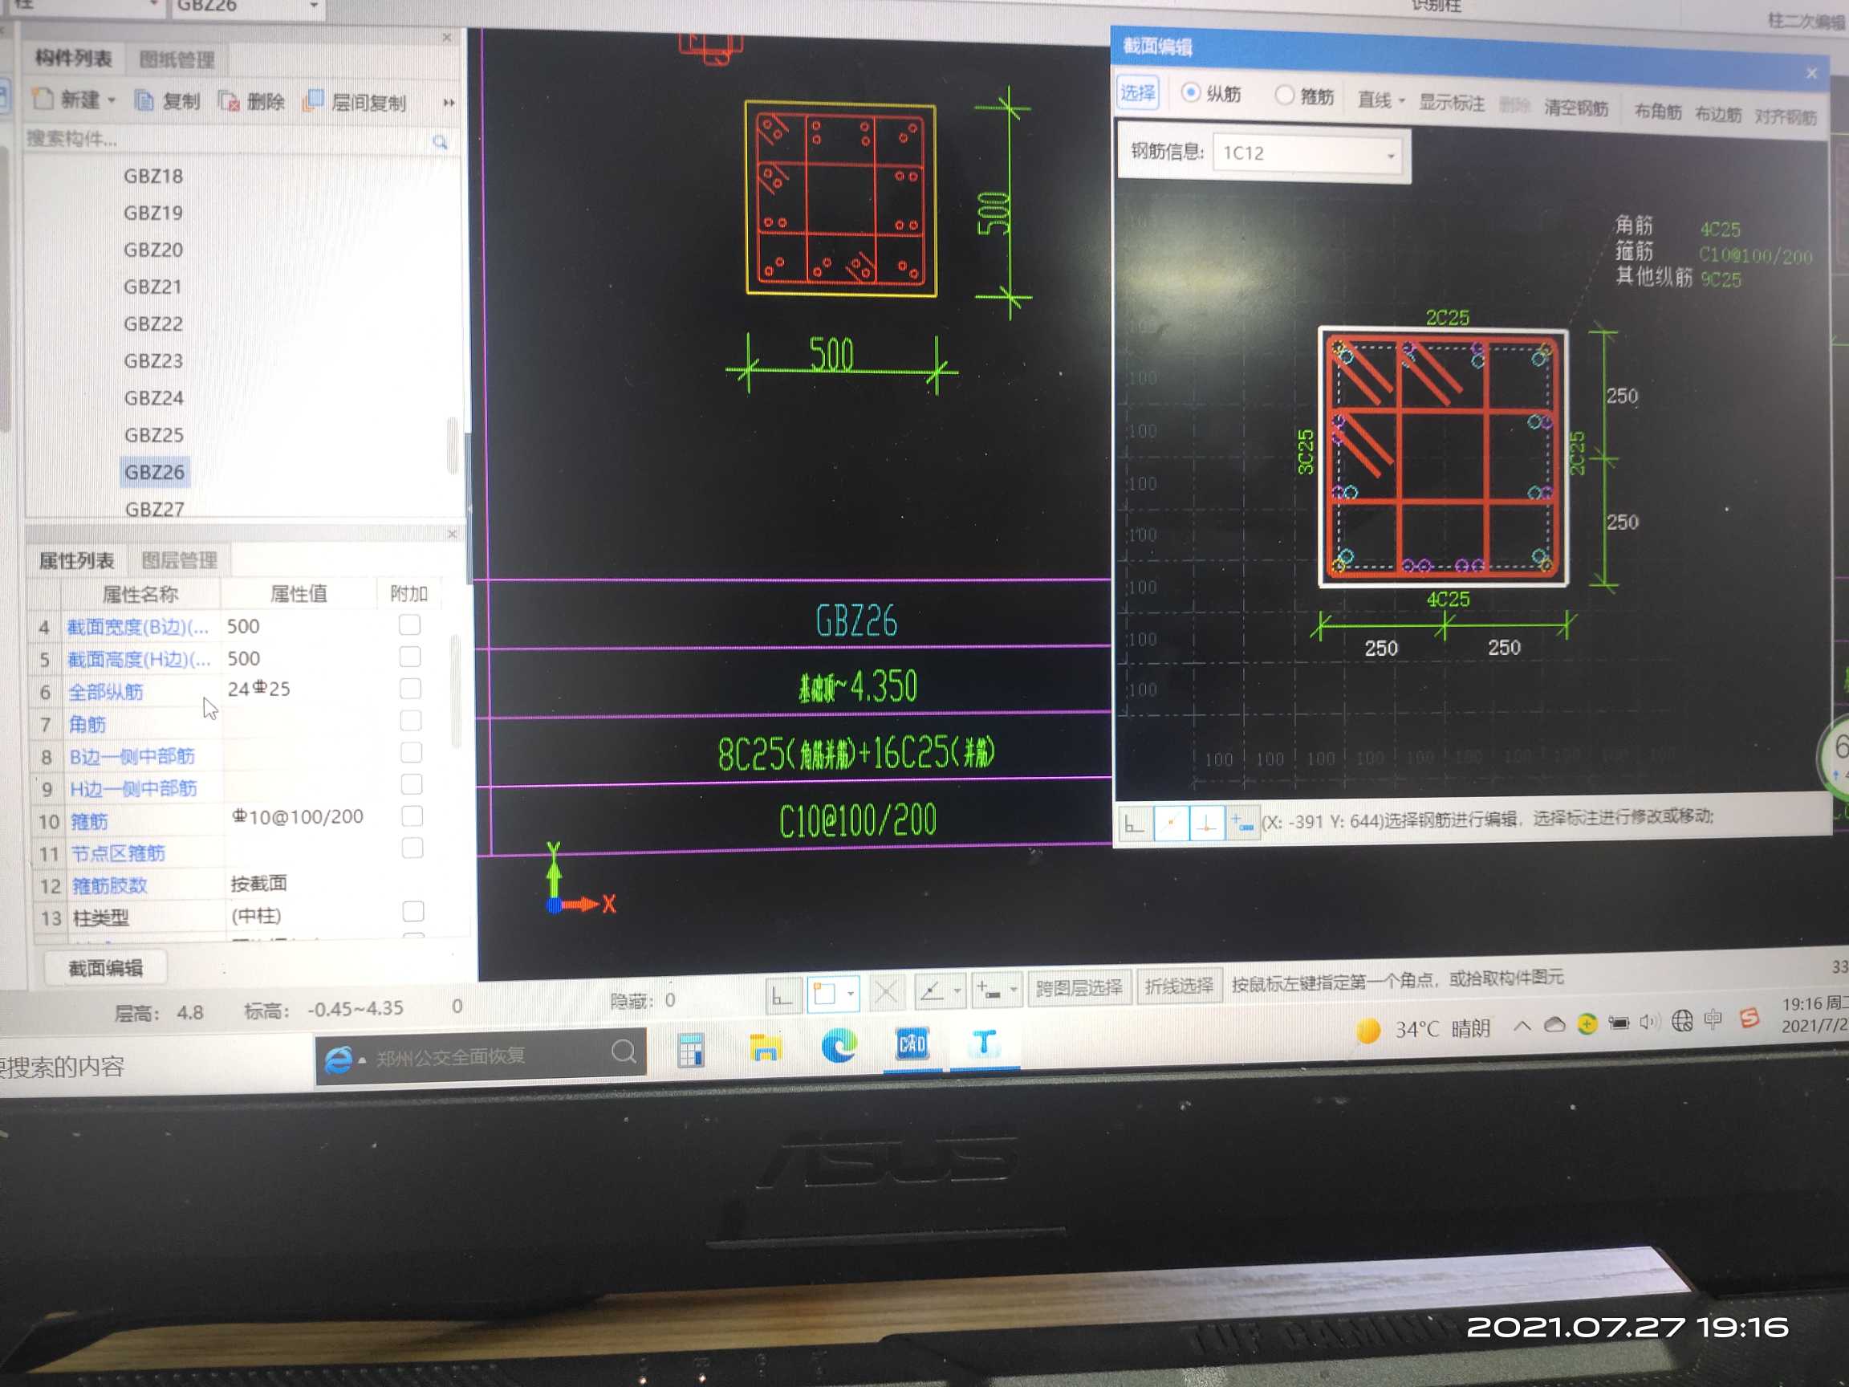Select the 箍筋 radio button
The image size is (1849, 1387).
point(1284,96)
